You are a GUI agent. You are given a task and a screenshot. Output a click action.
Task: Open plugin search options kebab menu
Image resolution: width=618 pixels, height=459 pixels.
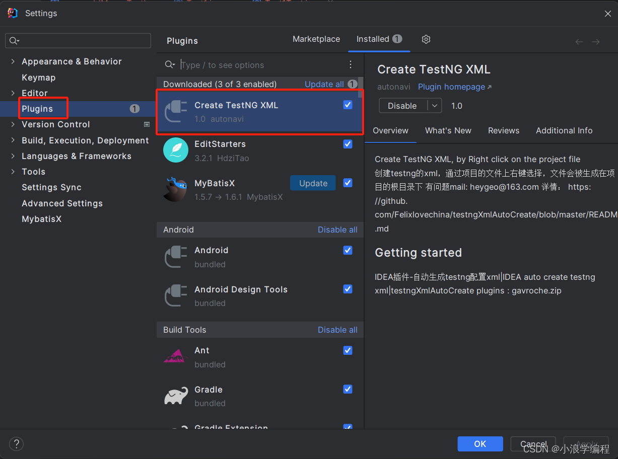pyautogui.click(x=351, y=64)
